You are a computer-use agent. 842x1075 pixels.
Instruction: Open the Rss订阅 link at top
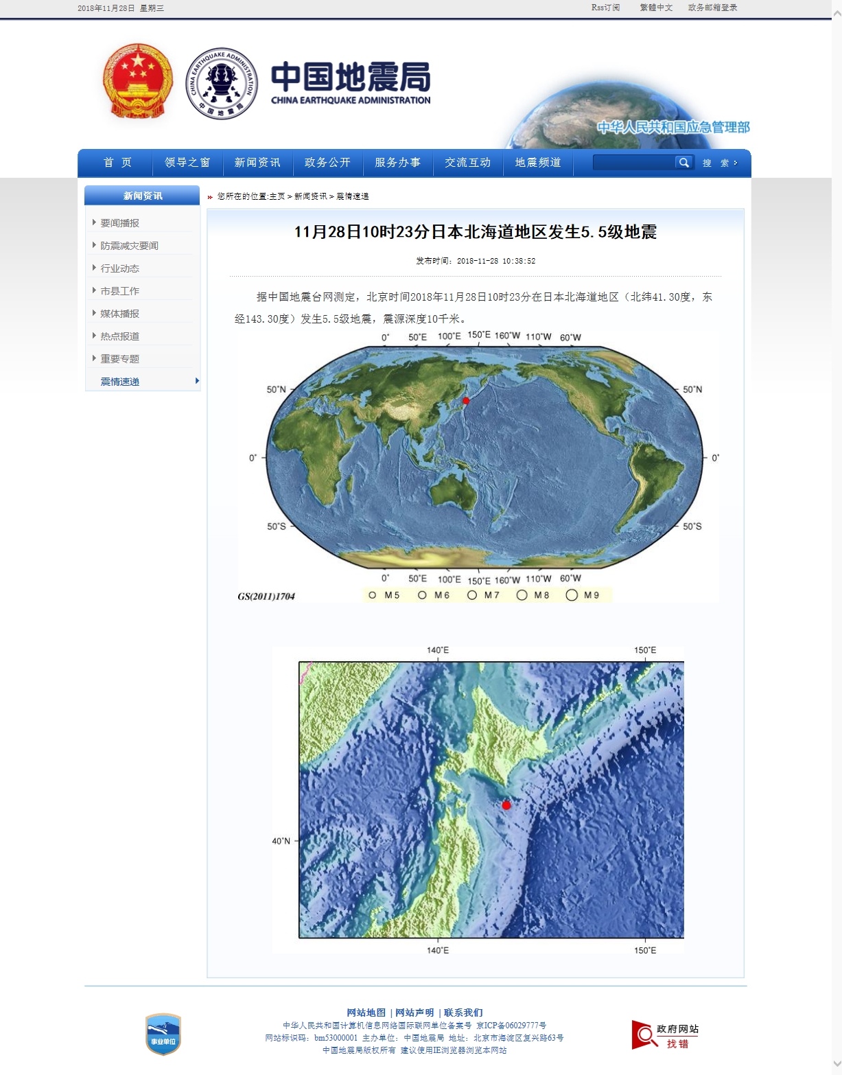pos(605,8)
